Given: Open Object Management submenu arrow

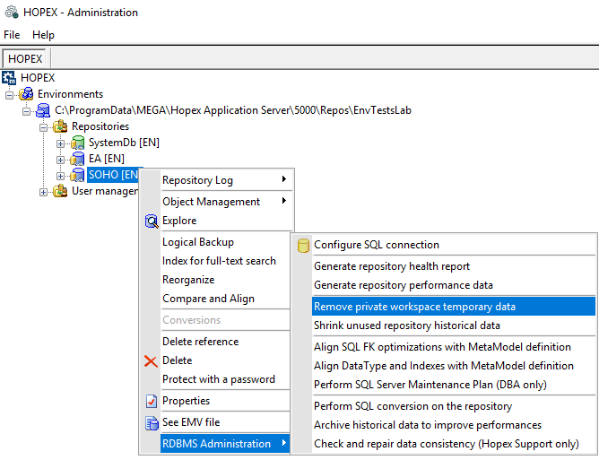Looking at the screenshot, I should (284, 201).
